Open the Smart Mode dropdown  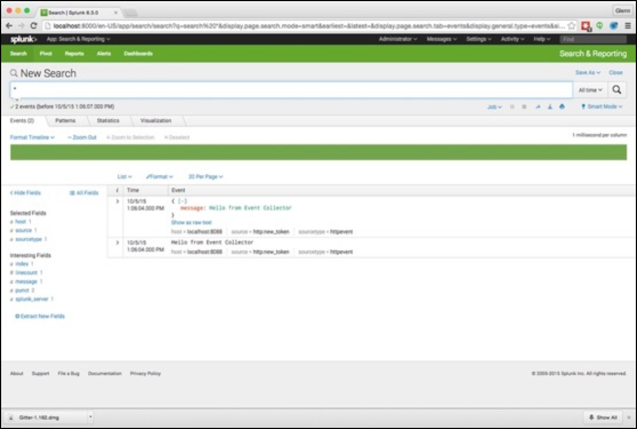pyautogui.click(x=602, y=107)
